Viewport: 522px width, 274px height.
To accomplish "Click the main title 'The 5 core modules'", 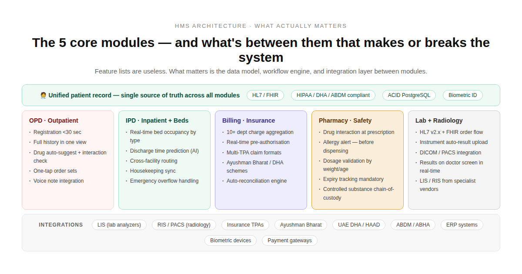I will (261, 50).
